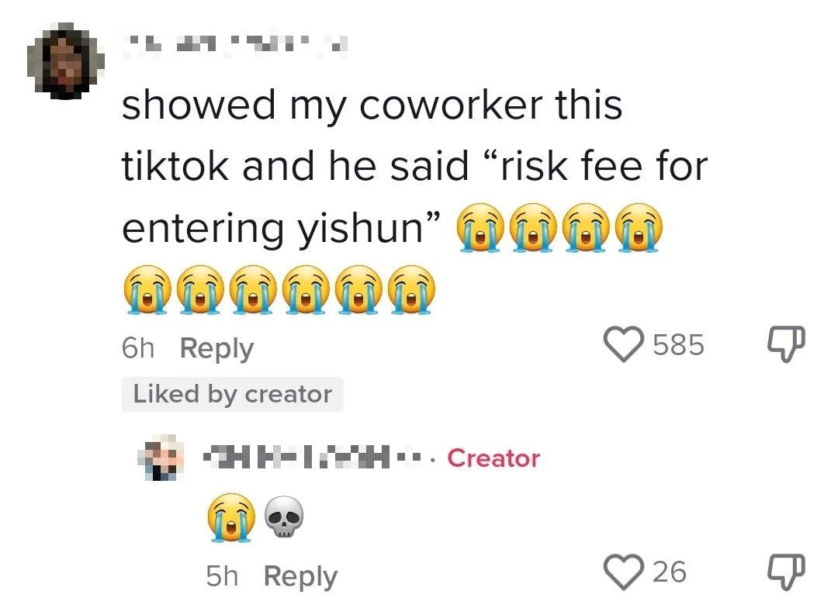Dislike the creator's emoji reply
This screenshot has height=608, width=838.
point(786,573)
